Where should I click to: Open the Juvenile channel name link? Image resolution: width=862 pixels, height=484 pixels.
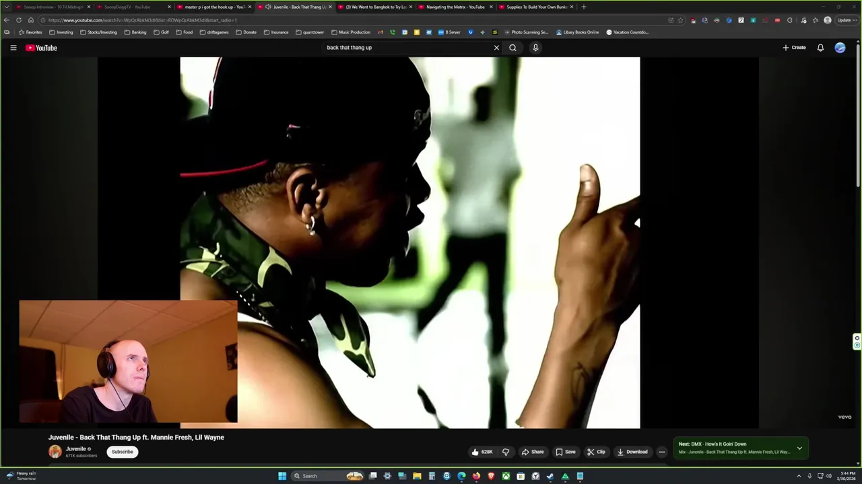coord(75,449)
